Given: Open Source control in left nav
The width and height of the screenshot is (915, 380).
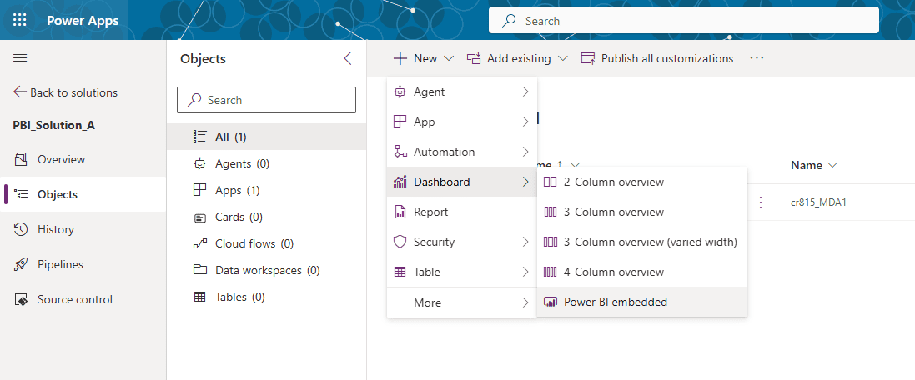Looking at the screenshot, I should pyautogui.click(x=83, y=299).
